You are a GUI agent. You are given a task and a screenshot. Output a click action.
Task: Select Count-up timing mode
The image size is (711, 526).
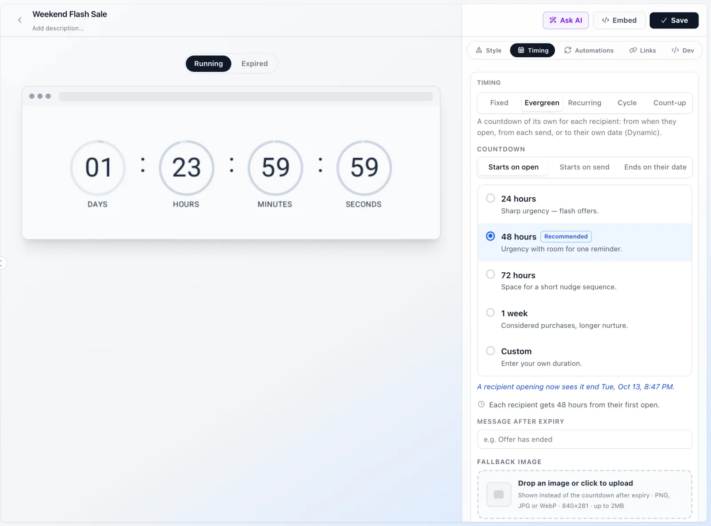669,103
